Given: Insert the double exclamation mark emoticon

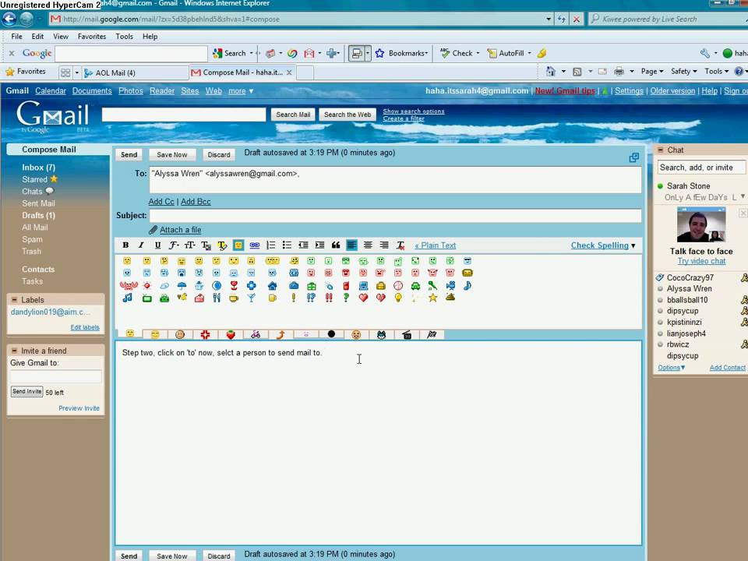Looking at the screenshot, I should point(329,298).
